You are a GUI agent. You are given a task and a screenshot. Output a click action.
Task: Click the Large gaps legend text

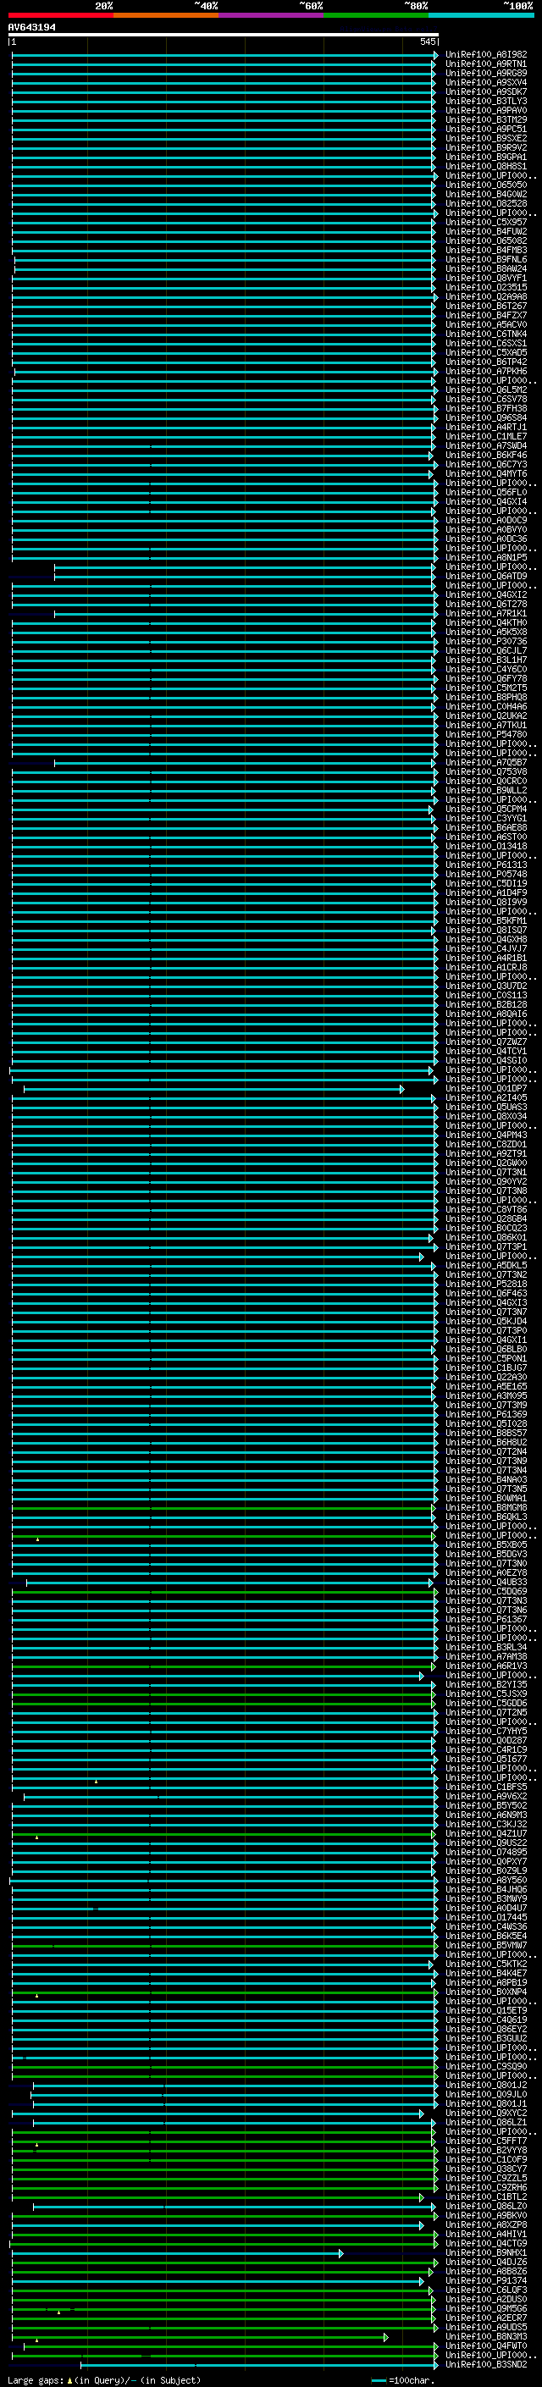point(104,2380)
